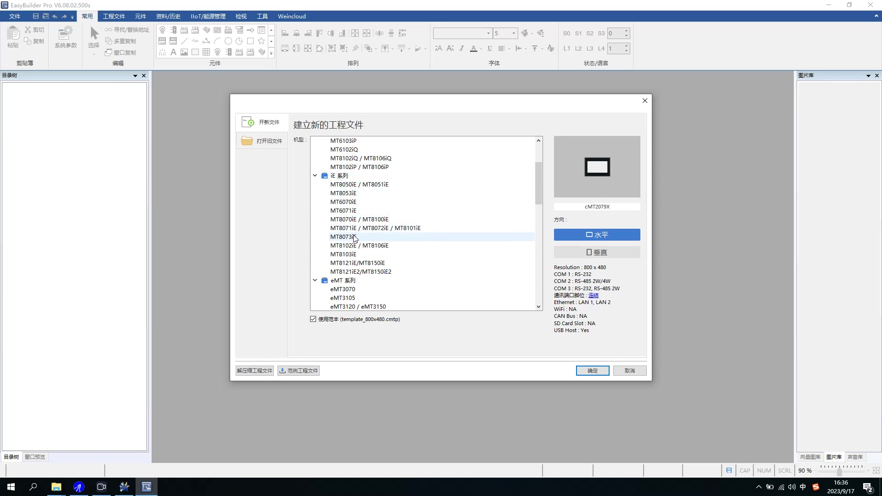Screen dimensions: 882x496
Task: Click the zoom slider in status bar
Action: [839, 471]
